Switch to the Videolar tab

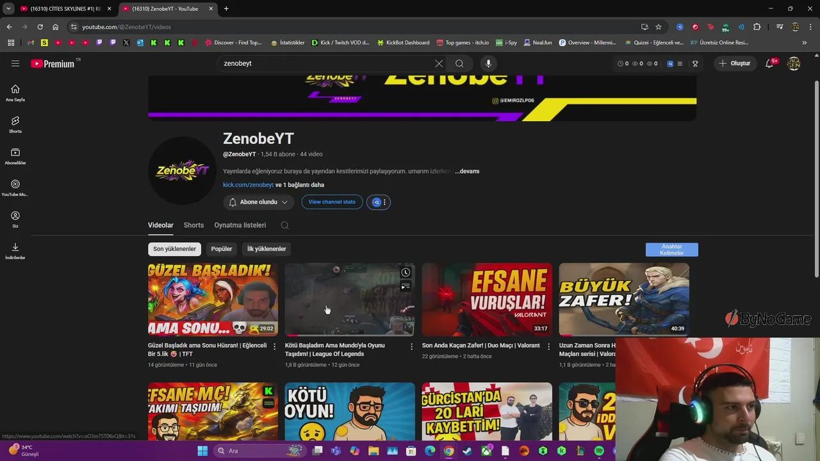click(161, 225)
